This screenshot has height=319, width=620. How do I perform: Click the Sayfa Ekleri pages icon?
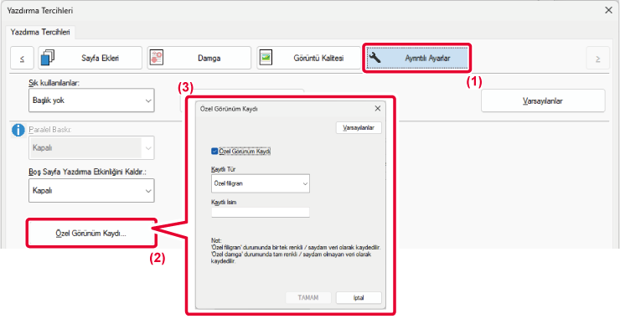(x=48, y=58)
